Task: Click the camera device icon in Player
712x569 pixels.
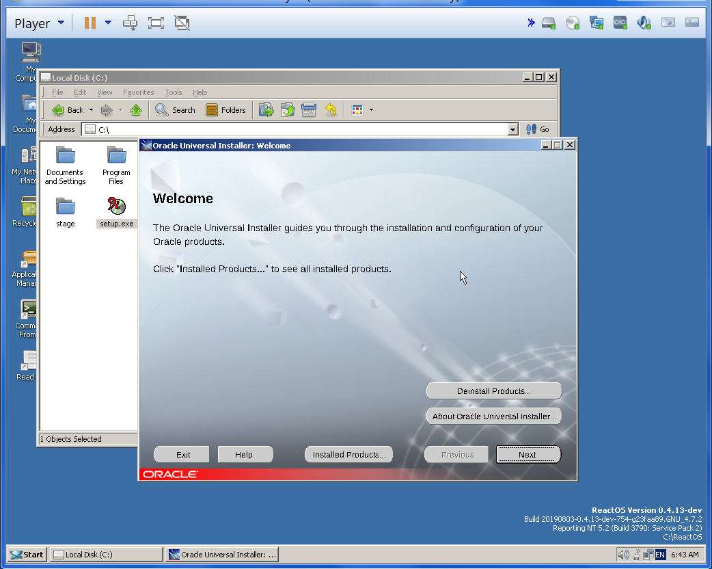Action: coord(668,23)
